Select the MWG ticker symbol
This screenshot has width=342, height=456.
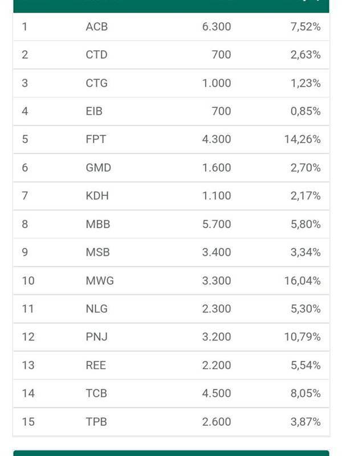[100, 280]
